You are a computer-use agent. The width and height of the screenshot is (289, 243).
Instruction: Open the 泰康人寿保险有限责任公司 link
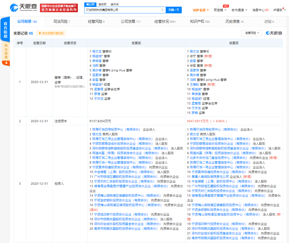pyautogui.click(x=210, y=177)
